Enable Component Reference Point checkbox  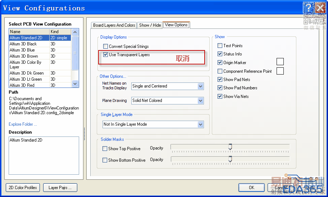(220, 71)
